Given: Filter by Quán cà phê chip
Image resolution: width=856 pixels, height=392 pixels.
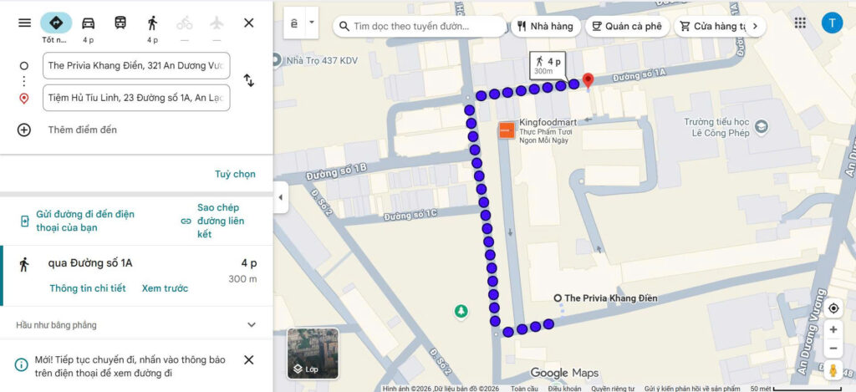Looking at the screenshot, I should pyautogui.click(x=627, y=26).
